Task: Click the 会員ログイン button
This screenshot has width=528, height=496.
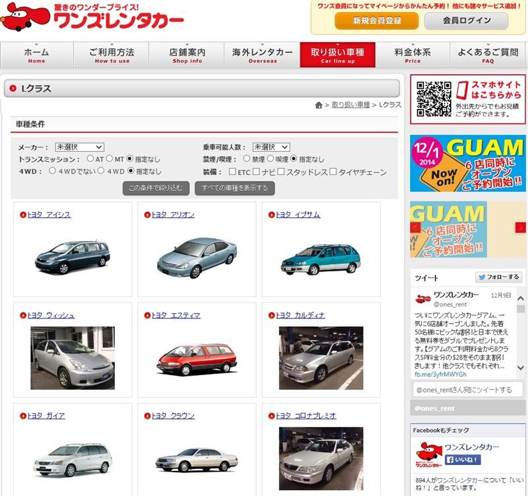Action: pos(467,20)
